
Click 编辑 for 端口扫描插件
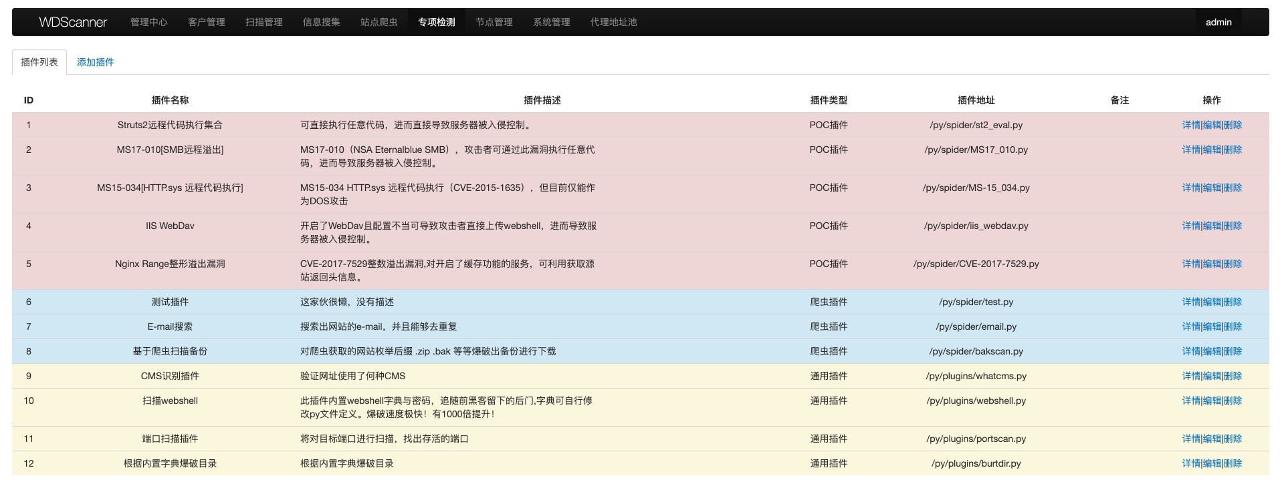point(1212,439)
